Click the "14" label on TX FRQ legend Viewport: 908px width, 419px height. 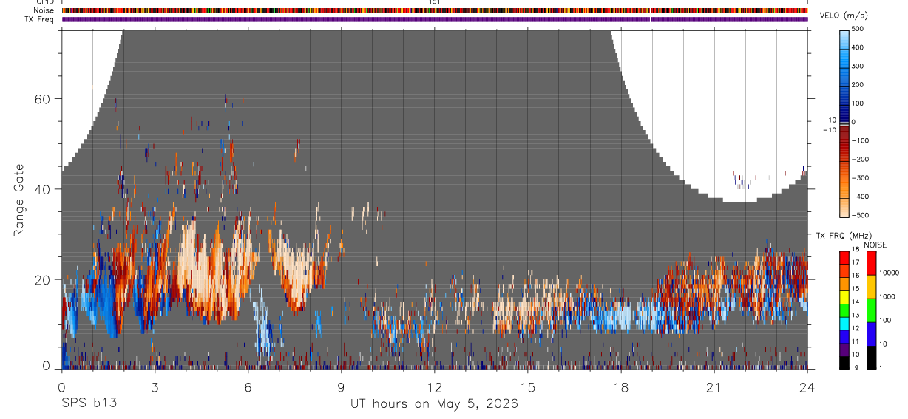point(856,302)
